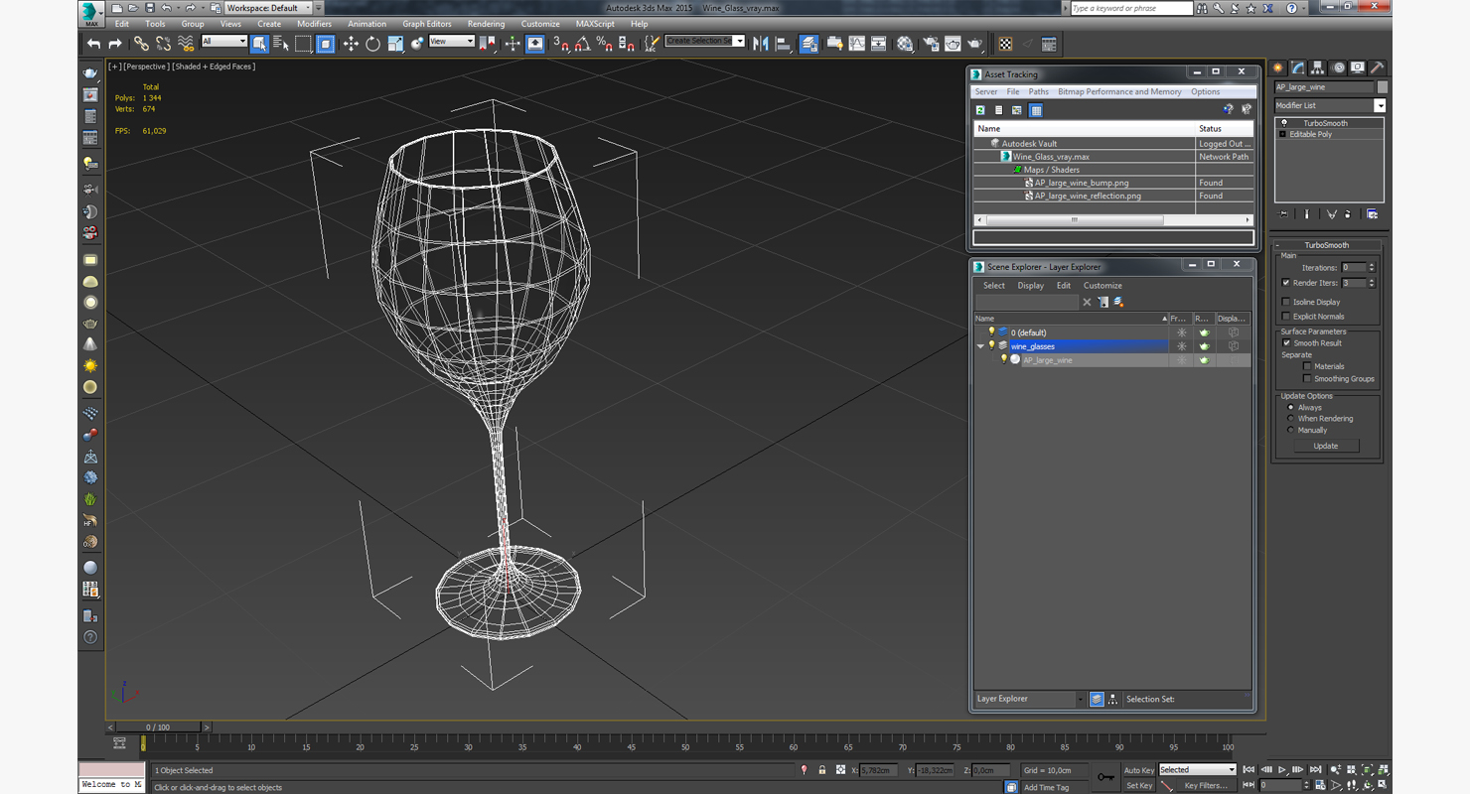Activate the Bind to Space Warp tool
The width and height of the screenshot is (1470, 794).
(186, 44)
